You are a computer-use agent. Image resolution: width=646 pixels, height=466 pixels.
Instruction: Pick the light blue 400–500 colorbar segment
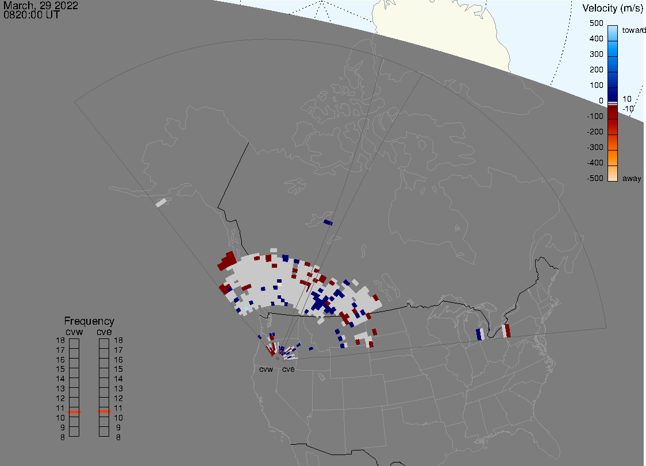(613, 33)
